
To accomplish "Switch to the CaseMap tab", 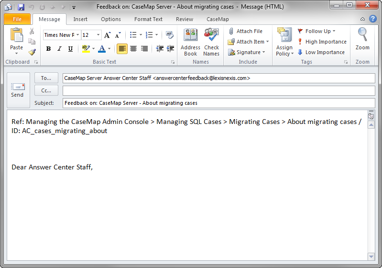I will [x=218, y=19].
